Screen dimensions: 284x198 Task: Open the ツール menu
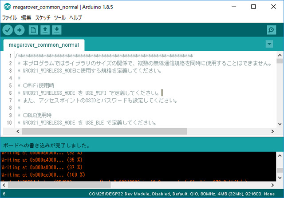pyautogui.click(x=59, y=18)
